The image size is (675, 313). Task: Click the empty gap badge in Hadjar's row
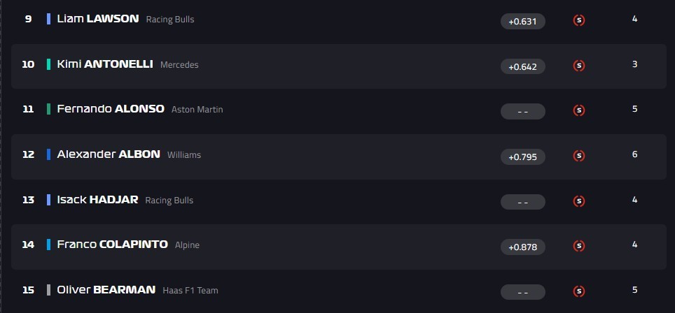522,202
